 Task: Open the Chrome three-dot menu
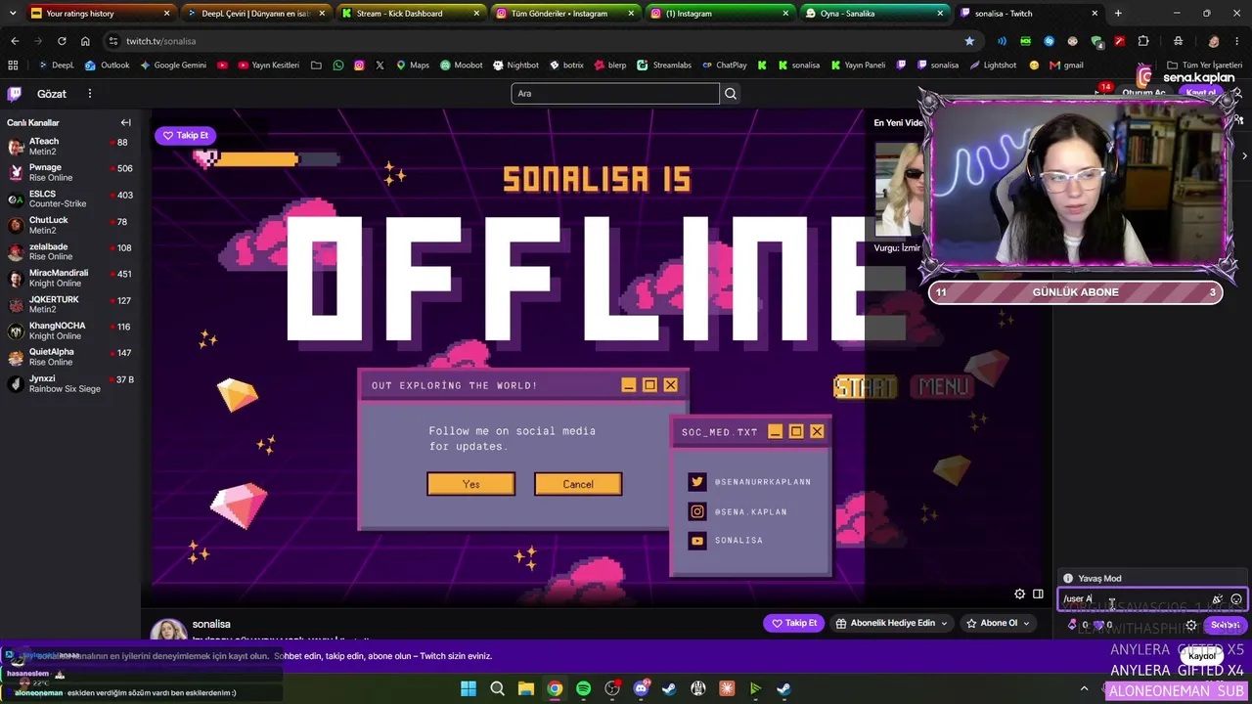[x=1237, y=41]
